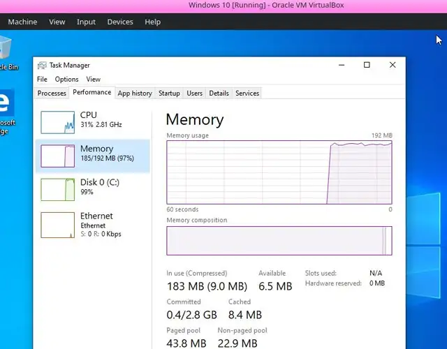The height and width of the screenshot is (349, 447).
Task: Open the VirtualBox Machine menu
Action: point(22,22)
